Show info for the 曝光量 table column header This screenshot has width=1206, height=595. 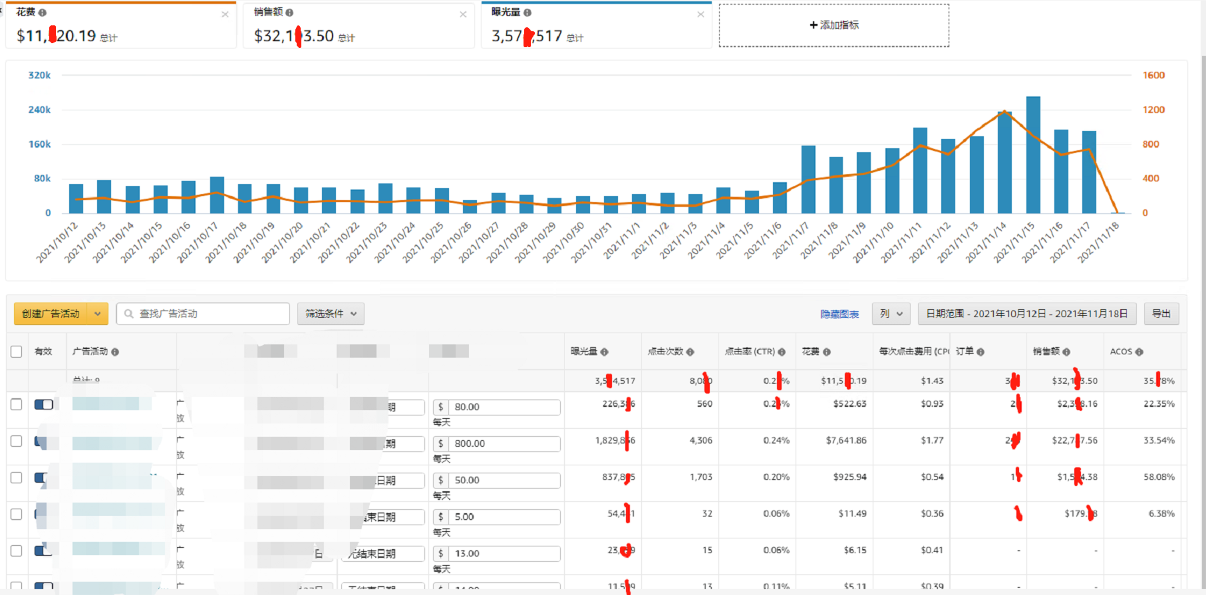(x=604, y=352)
